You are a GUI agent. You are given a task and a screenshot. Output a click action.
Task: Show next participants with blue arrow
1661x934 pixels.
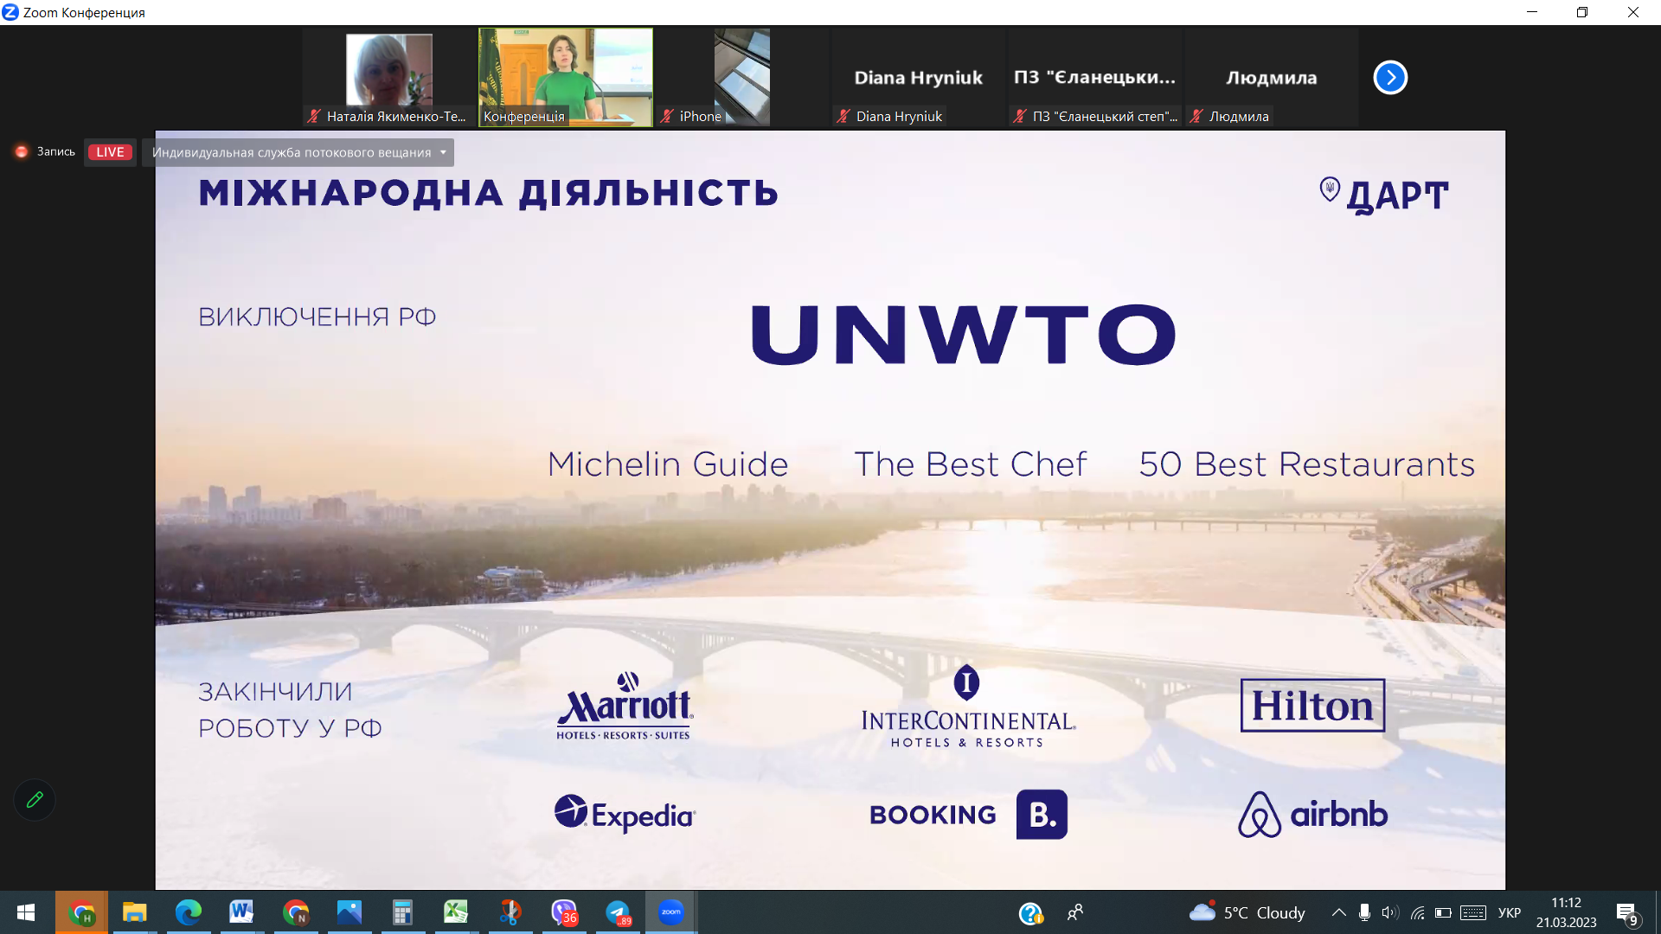[1390, 78]
